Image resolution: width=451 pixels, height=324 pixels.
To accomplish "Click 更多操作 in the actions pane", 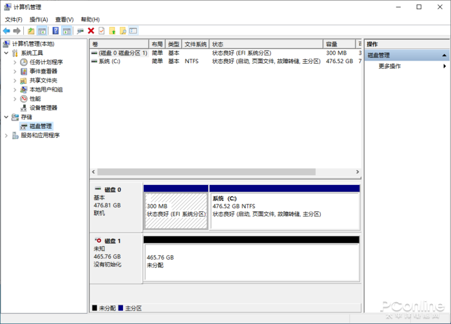I will coord(389,66).
